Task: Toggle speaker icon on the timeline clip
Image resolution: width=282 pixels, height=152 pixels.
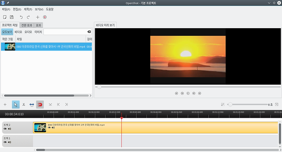Action: [x=53, y=128]
